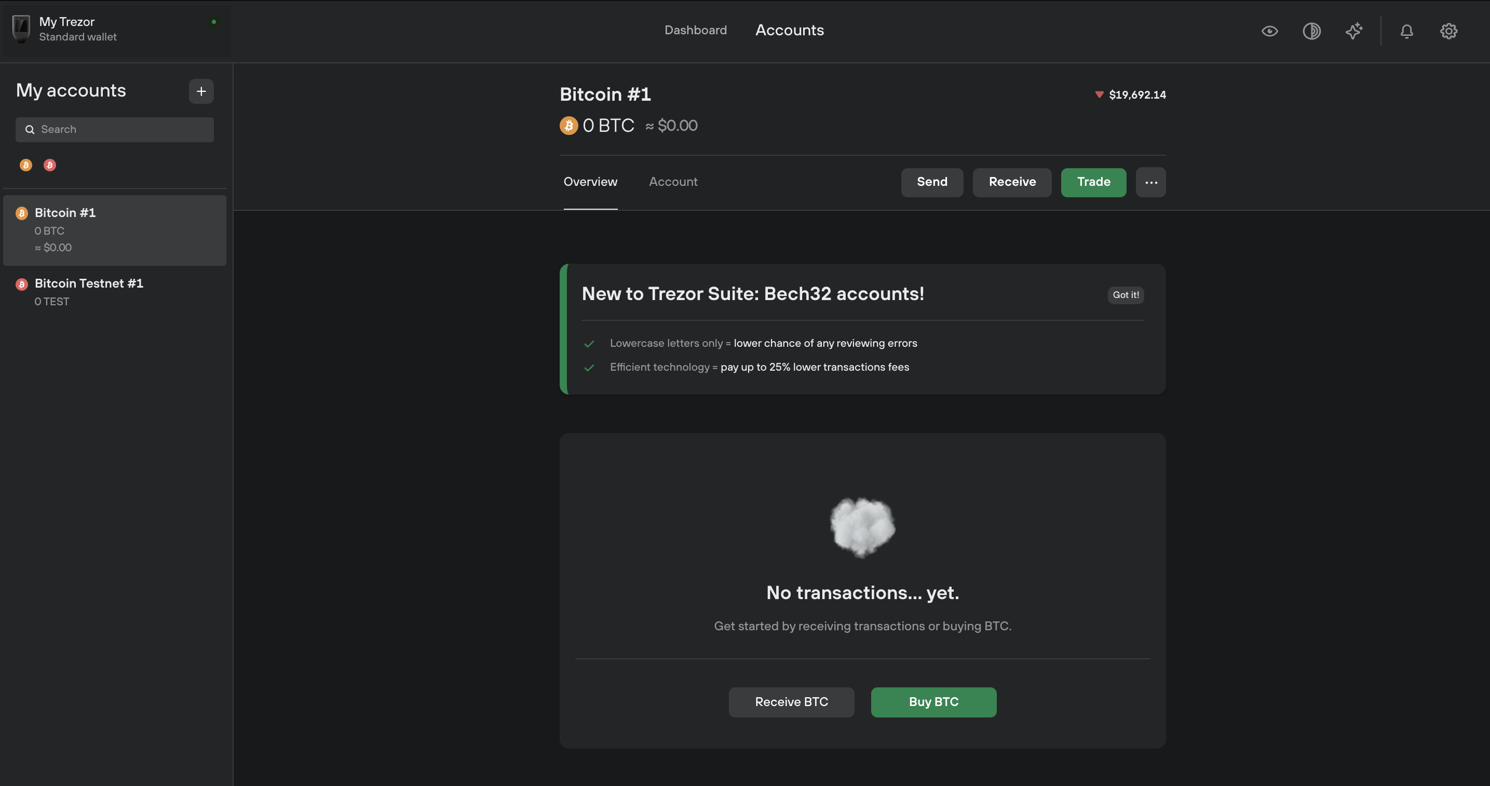
Task: Click sidebar ≈ $0.00 under Bitcoin #1
Action: (x=52, y=248)
